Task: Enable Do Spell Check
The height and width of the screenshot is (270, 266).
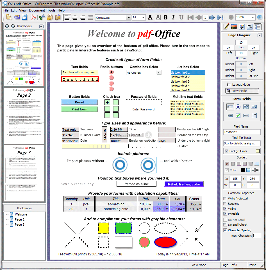Action: 225,224
